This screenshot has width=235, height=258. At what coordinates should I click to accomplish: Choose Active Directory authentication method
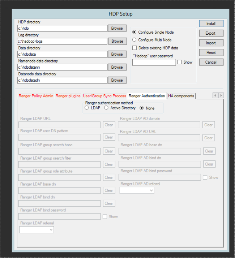point(106,108)
